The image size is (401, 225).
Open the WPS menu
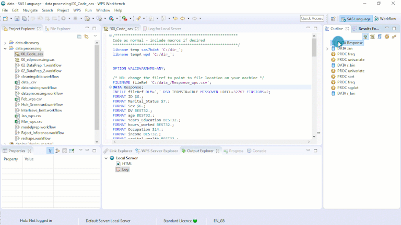[76, 10]
